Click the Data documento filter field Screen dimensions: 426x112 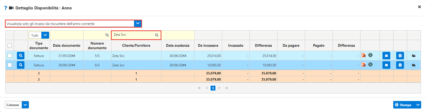point(67,35)
